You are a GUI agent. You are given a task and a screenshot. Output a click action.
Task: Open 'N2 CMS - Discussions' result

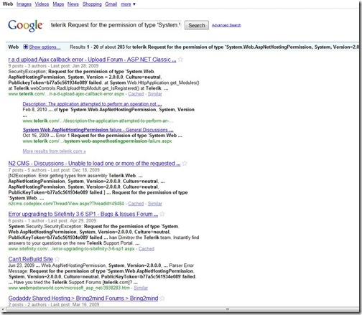coord(94,164)
